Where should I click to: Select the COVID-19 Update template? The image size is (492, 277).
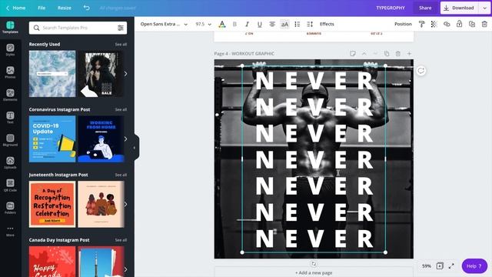(x=52, y=138)
